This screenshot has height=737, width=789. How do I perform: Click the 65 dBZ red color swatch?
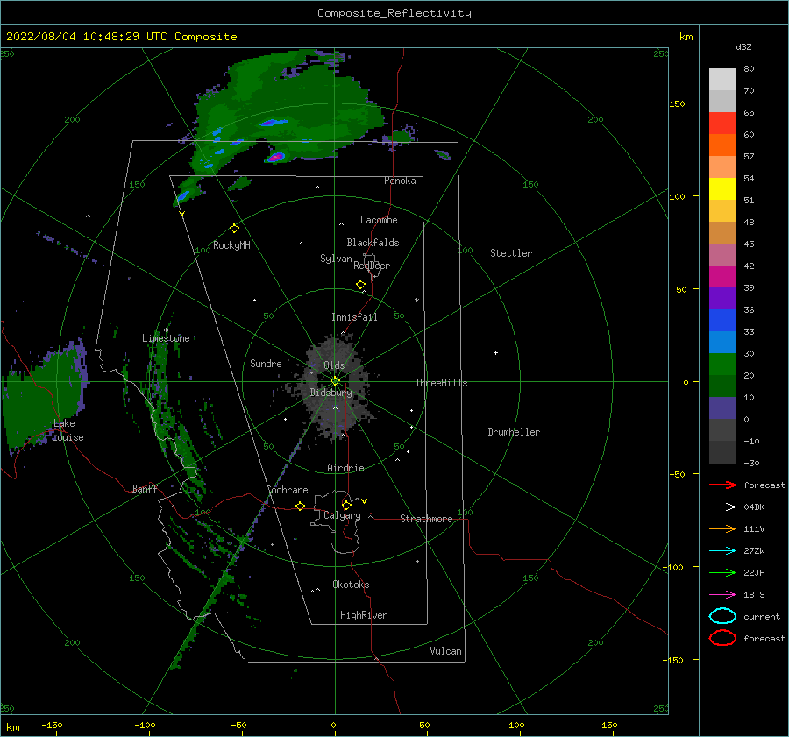click(722, 123)
